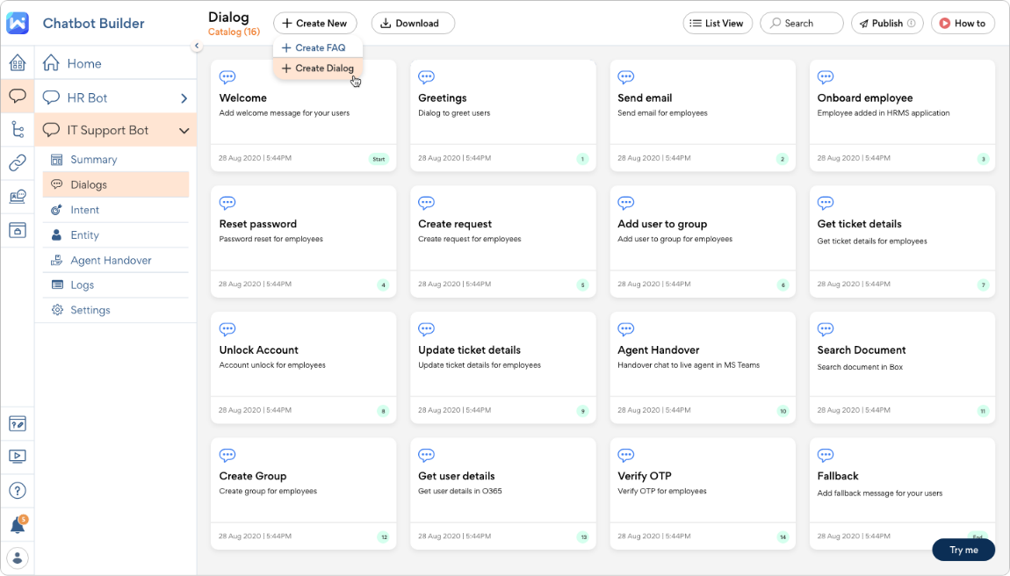Click the Create Group chat icon
Viewport: 1010px width, 576px height.
point(227,456)
